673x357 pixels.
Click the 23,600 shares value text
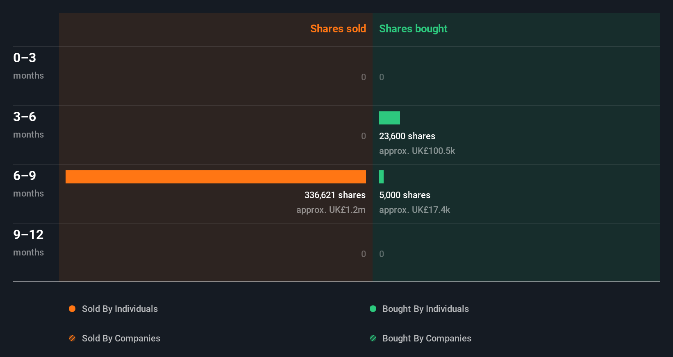point(407,136)
